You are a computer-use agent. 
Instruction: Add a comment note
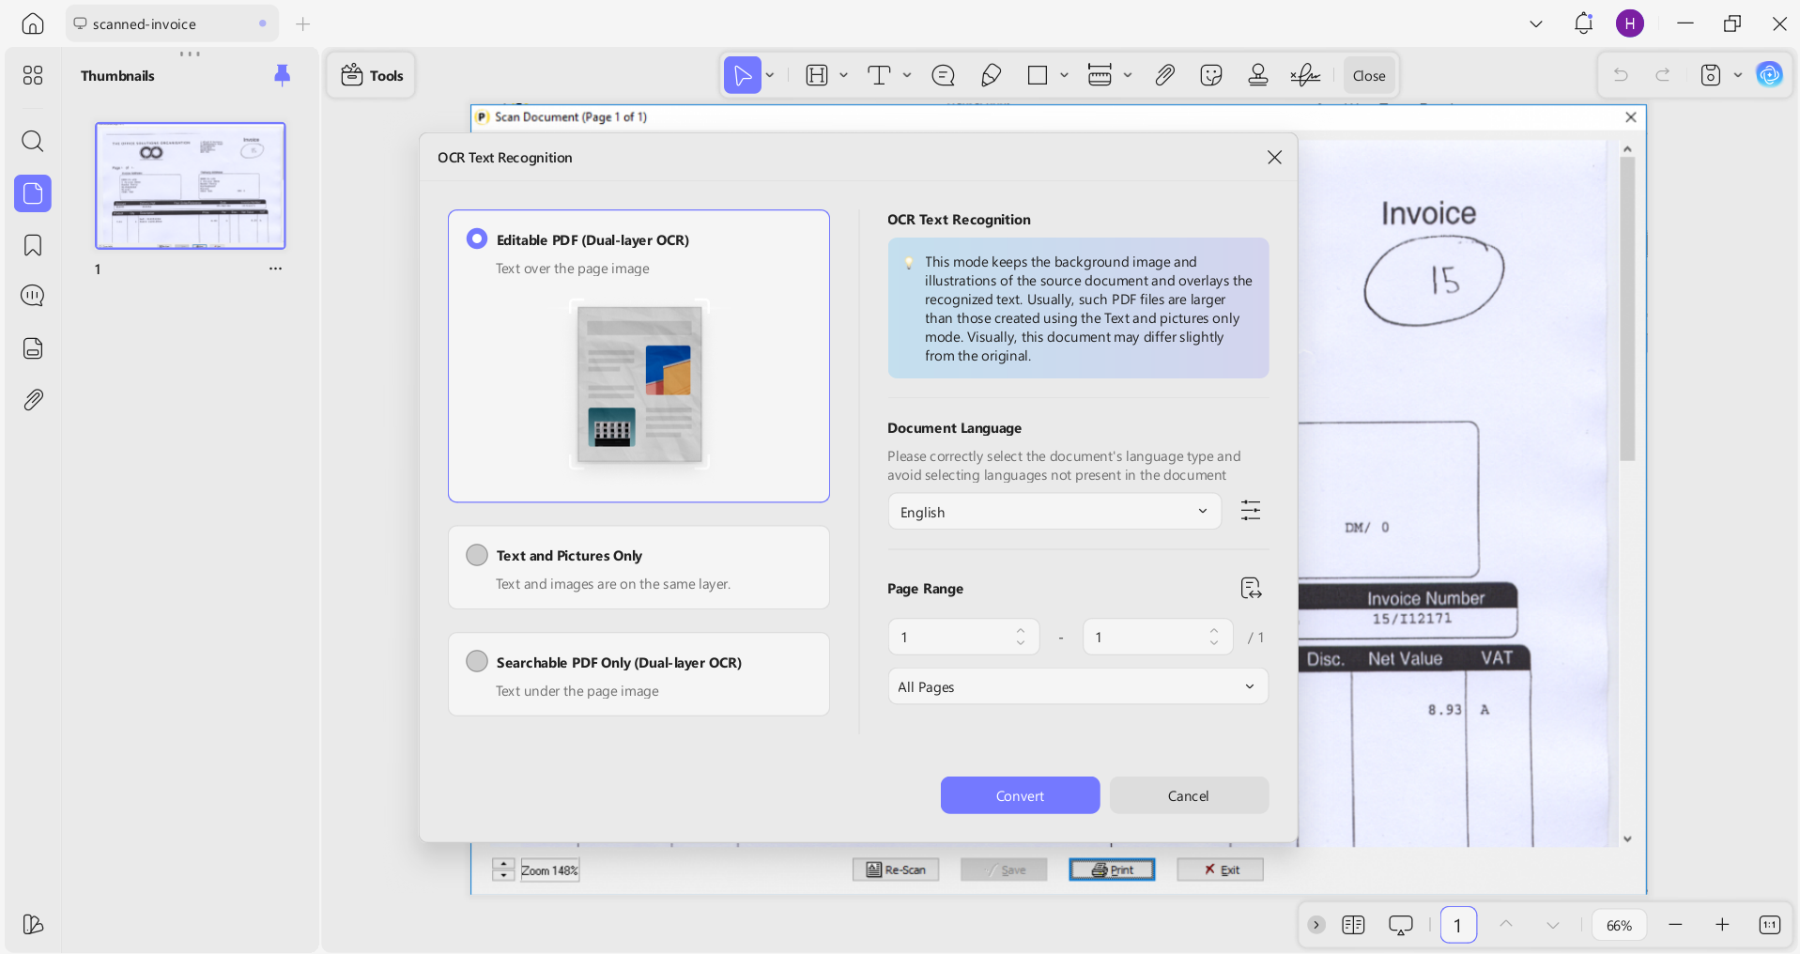[943, 75]
